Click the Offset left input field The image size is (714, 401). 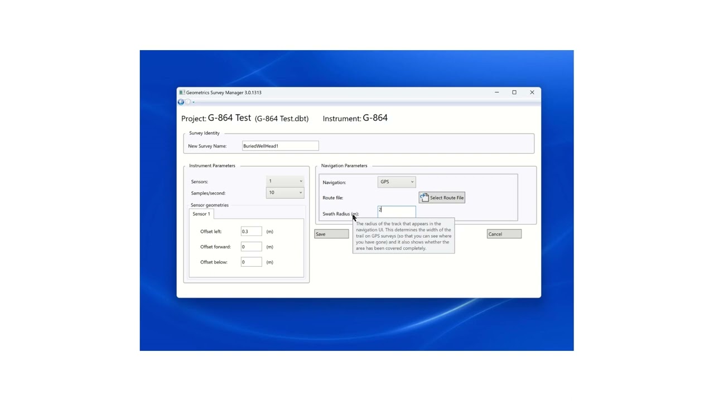(251, 231)
